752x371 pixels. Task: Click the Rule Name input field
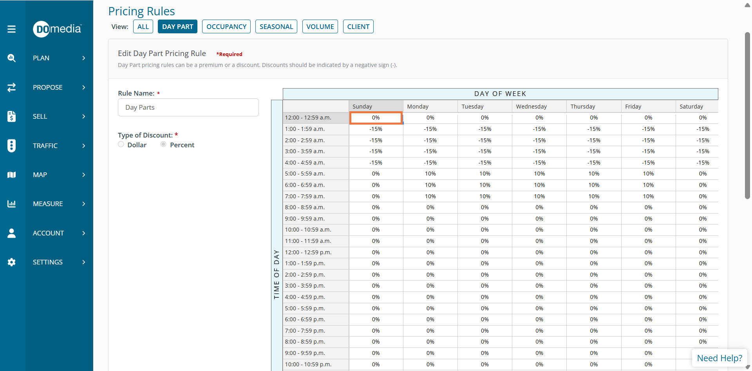188,107
